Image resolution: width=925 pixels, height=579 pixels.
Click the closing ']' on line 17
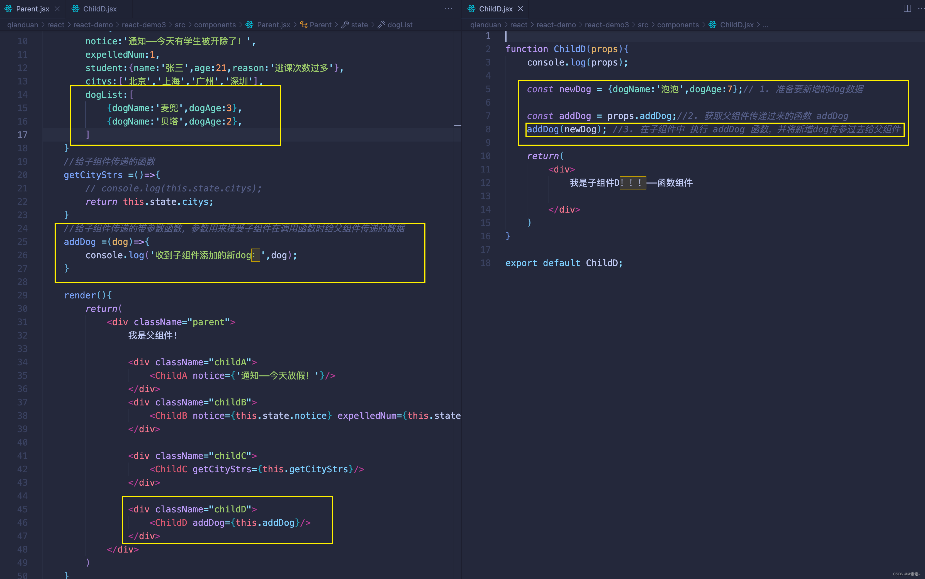pyautogui.click(x=88, y=135)
